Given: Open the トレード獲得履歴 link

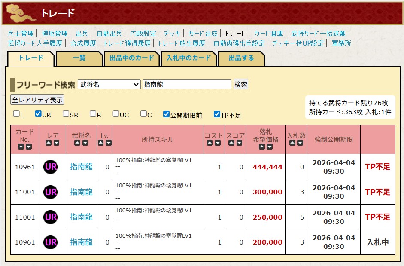Looking at the screenshot, I should [x=127, y=43].
